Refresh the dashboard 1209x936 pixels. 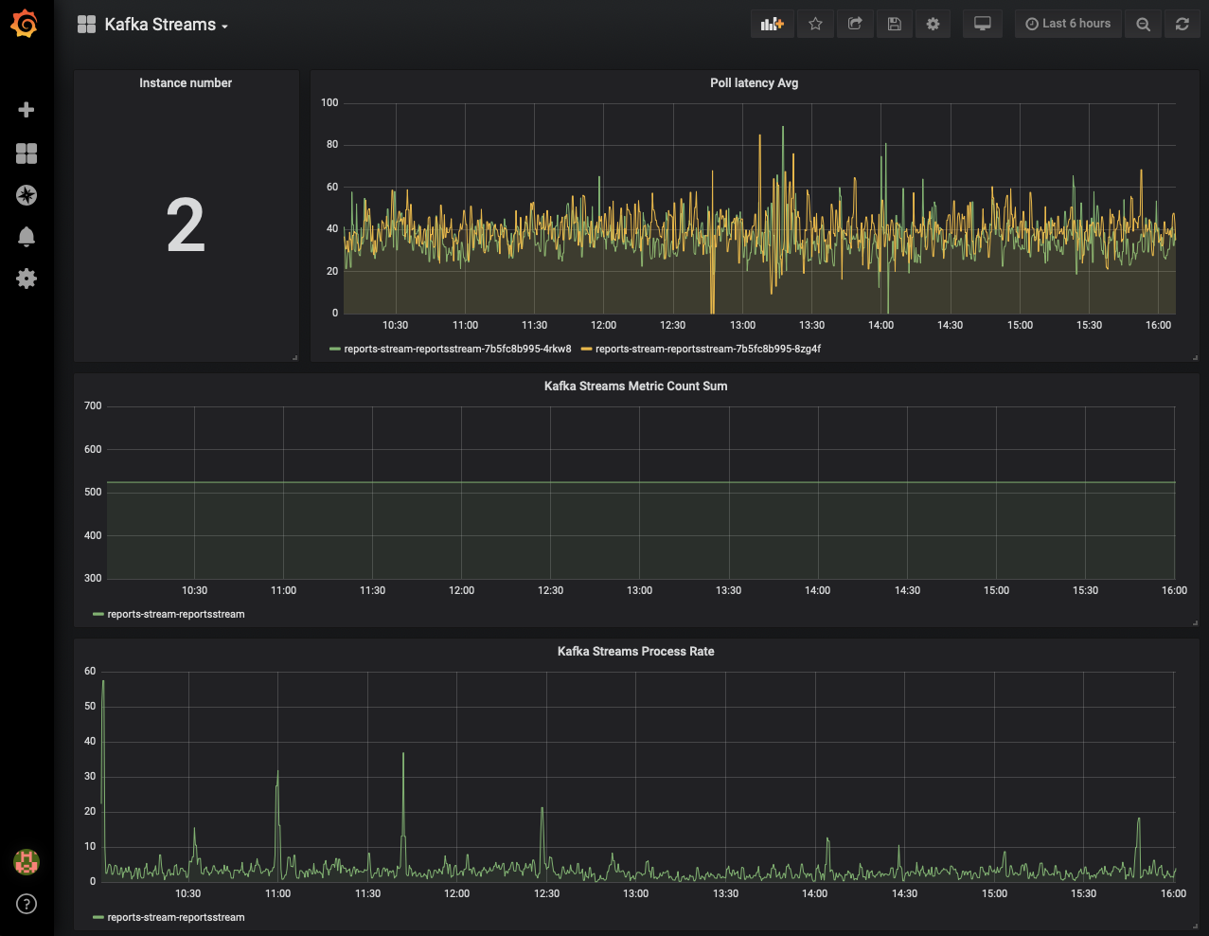coord(1182,25)
